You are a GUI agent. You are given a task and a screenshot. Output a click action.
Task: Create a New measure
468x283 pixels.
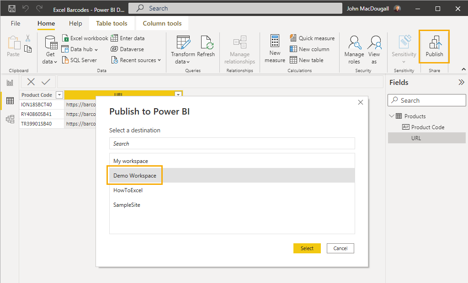tap(275, 49)
